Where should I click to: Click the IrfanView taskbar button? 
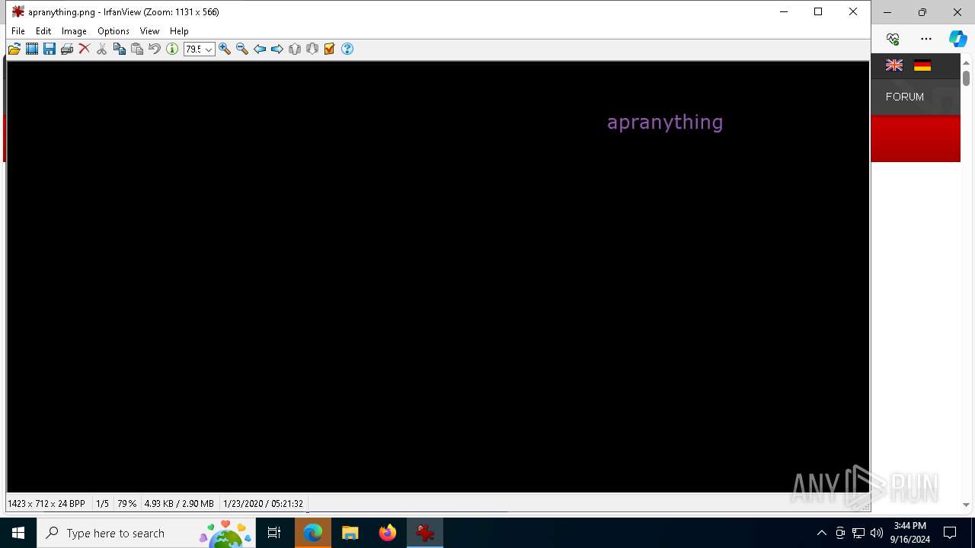coord(425,533)
